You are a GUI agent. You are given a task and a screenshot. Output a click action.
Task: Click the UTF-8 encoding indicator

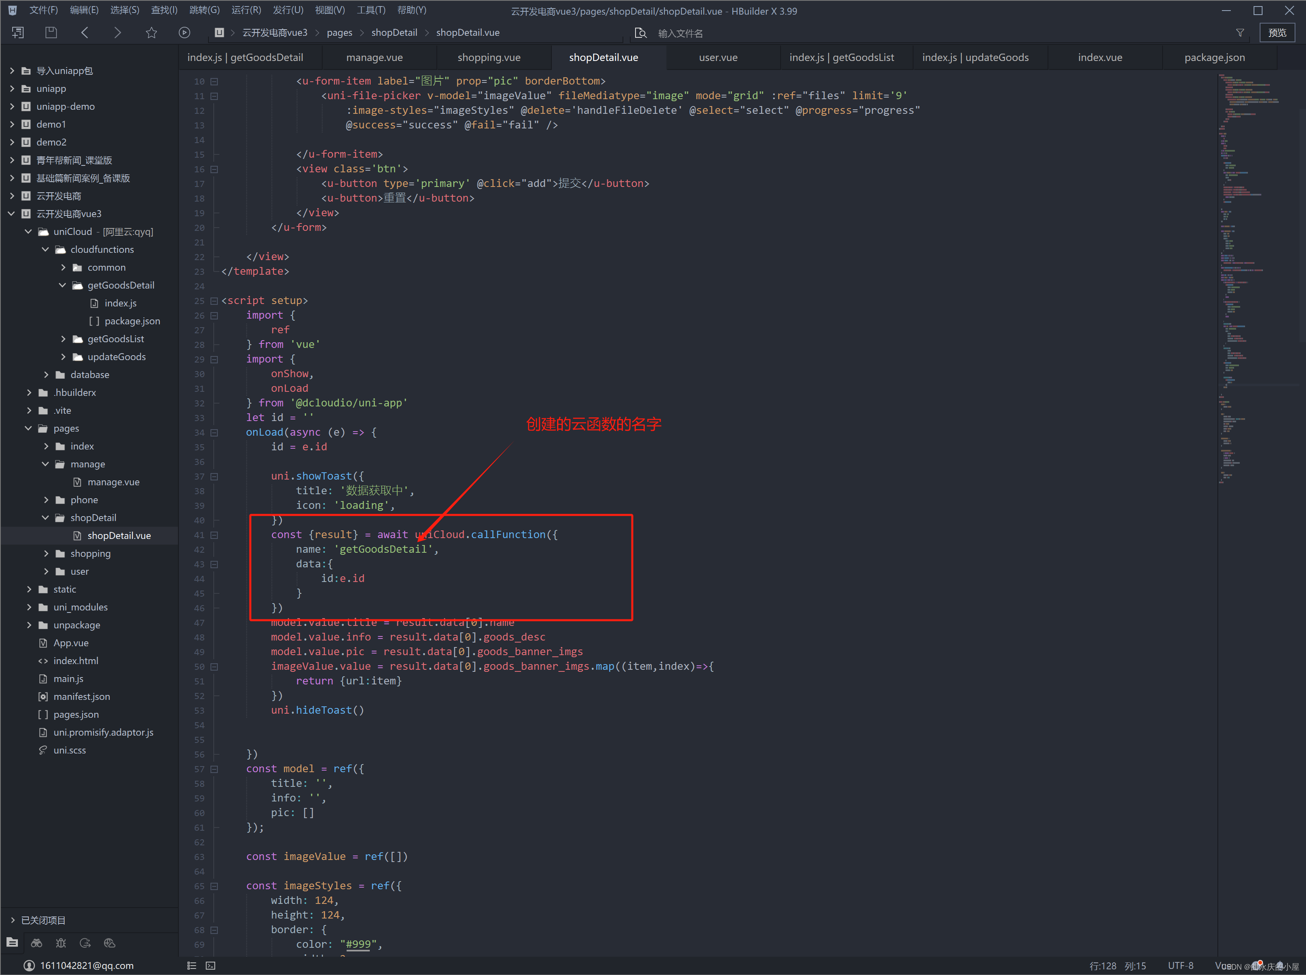tap(1180, 966)
